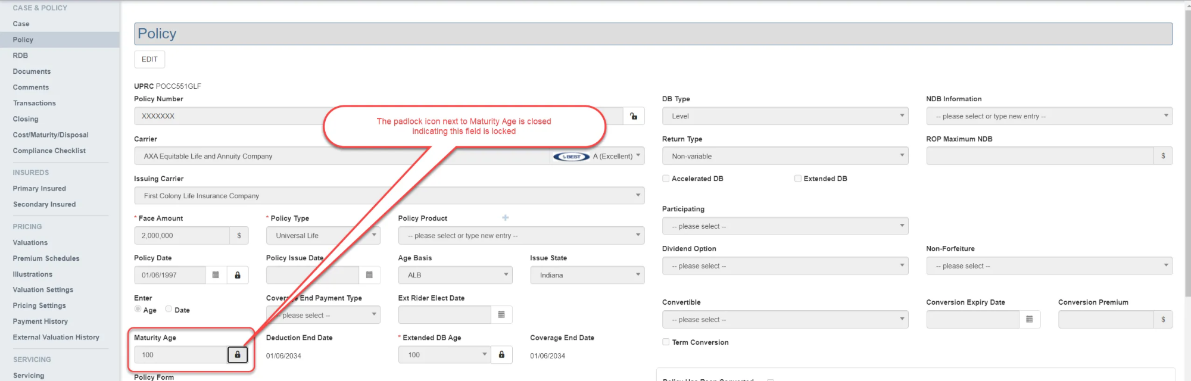Screen dimensions: 1191x381
Task: Open the Conversion Expiry Date calendar
Action: 1029,320
